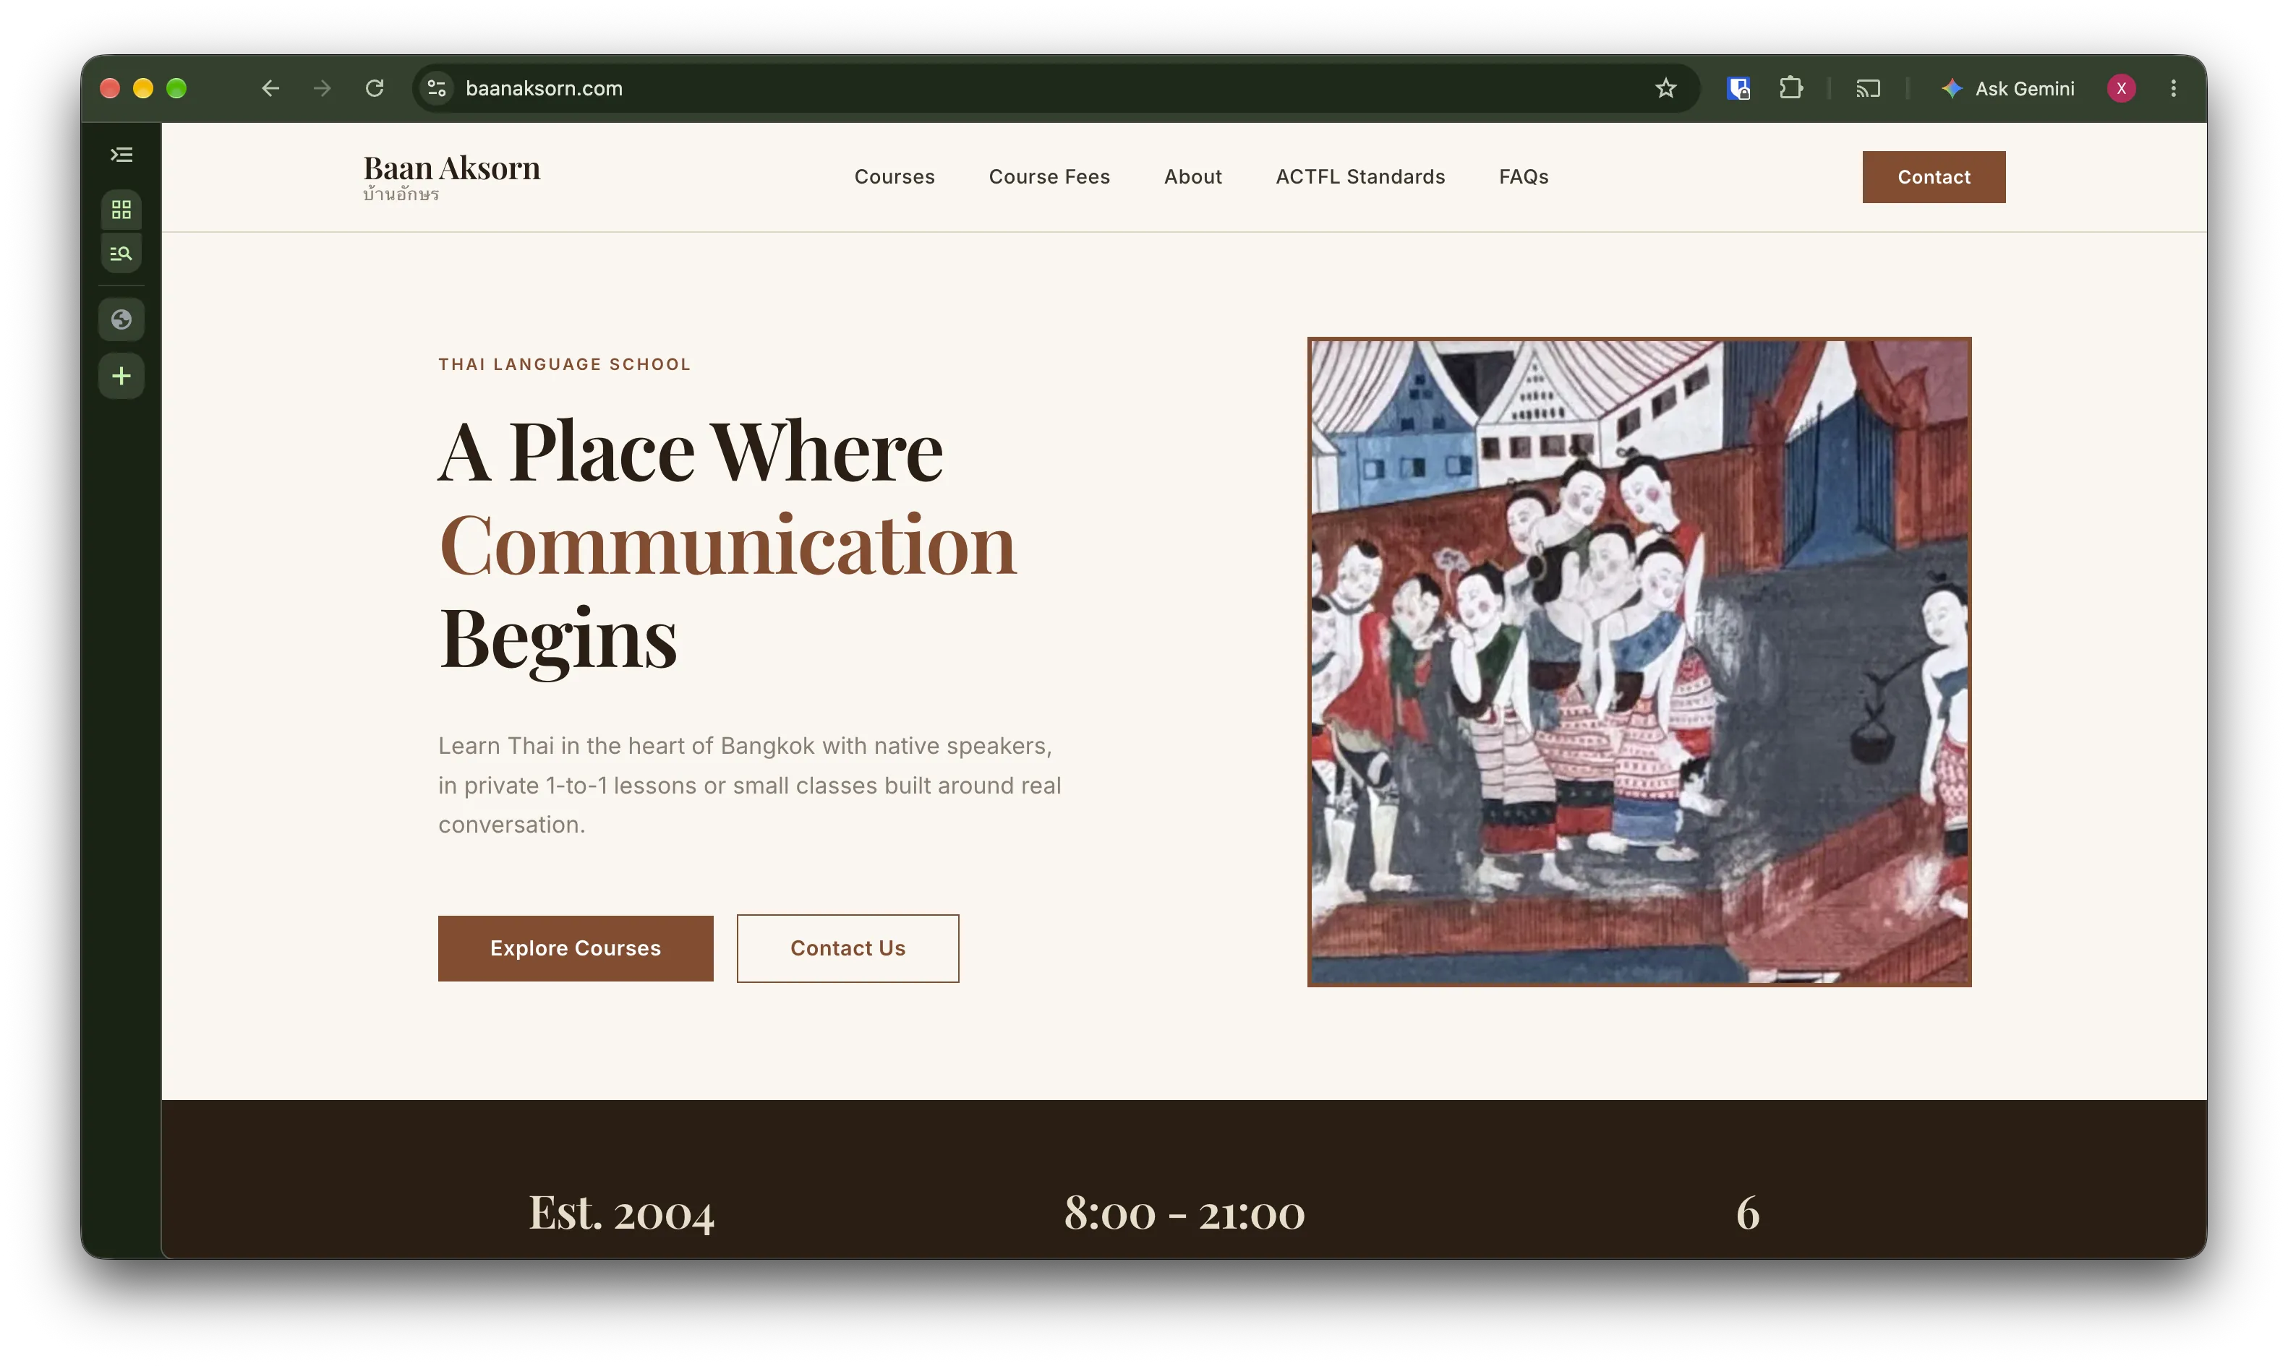
Task: Open the About nav item
Action: 1192,177
